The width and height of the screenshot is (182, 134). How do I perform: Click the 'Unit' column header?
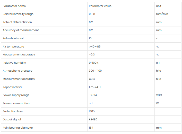159,6
